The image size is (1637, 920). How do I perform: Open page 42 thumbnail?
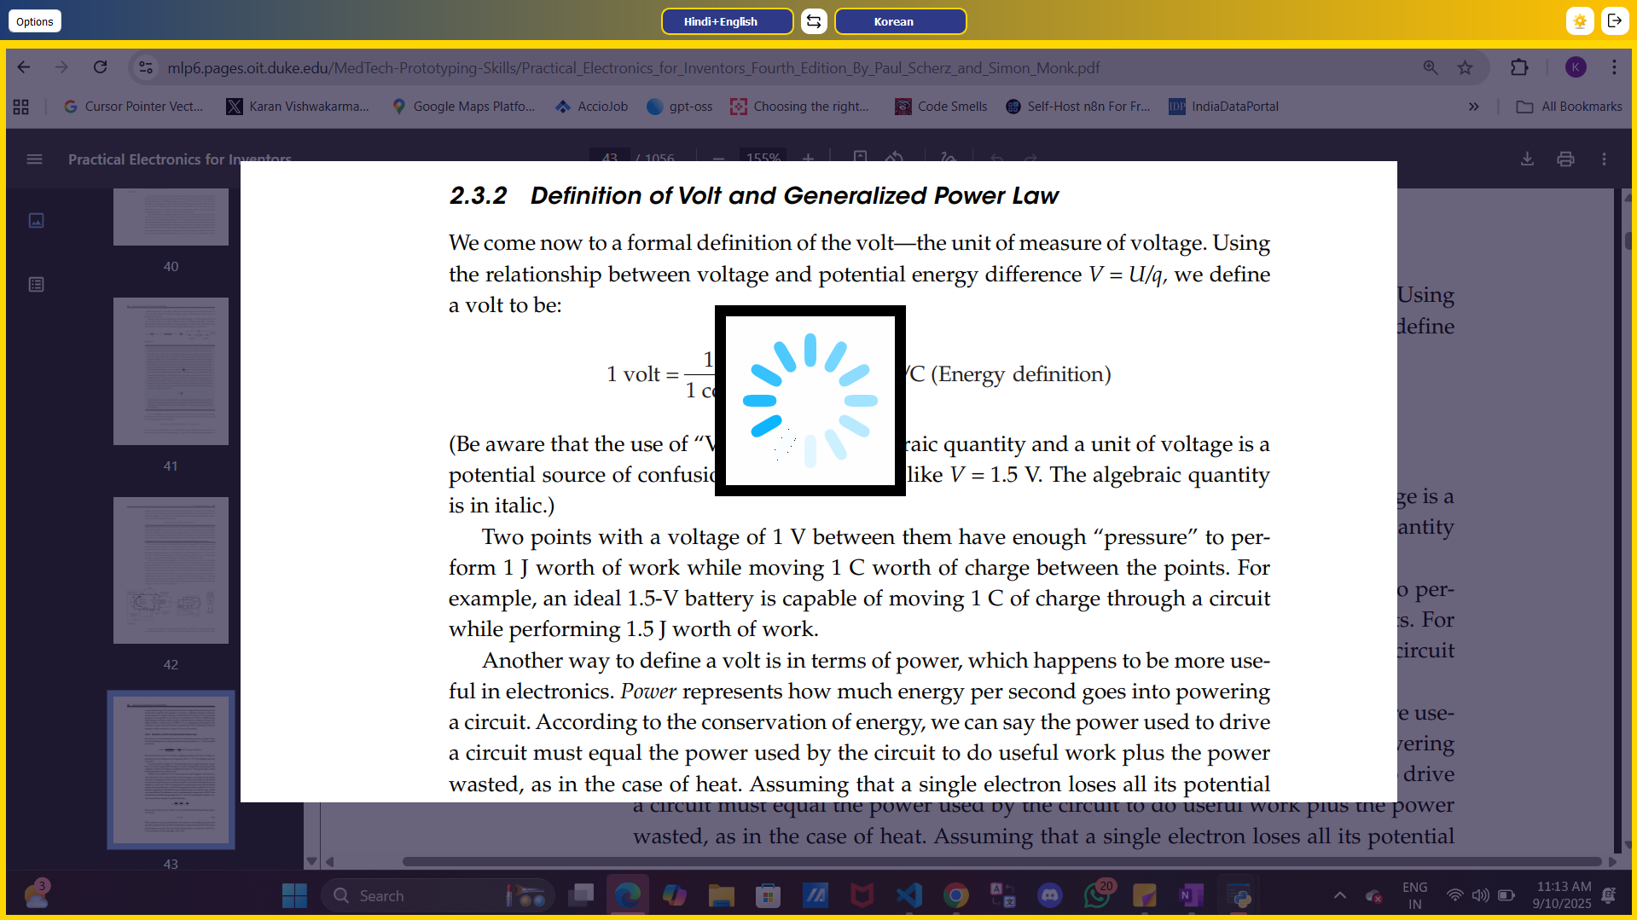pyautogui.click(x=171, y=570)
